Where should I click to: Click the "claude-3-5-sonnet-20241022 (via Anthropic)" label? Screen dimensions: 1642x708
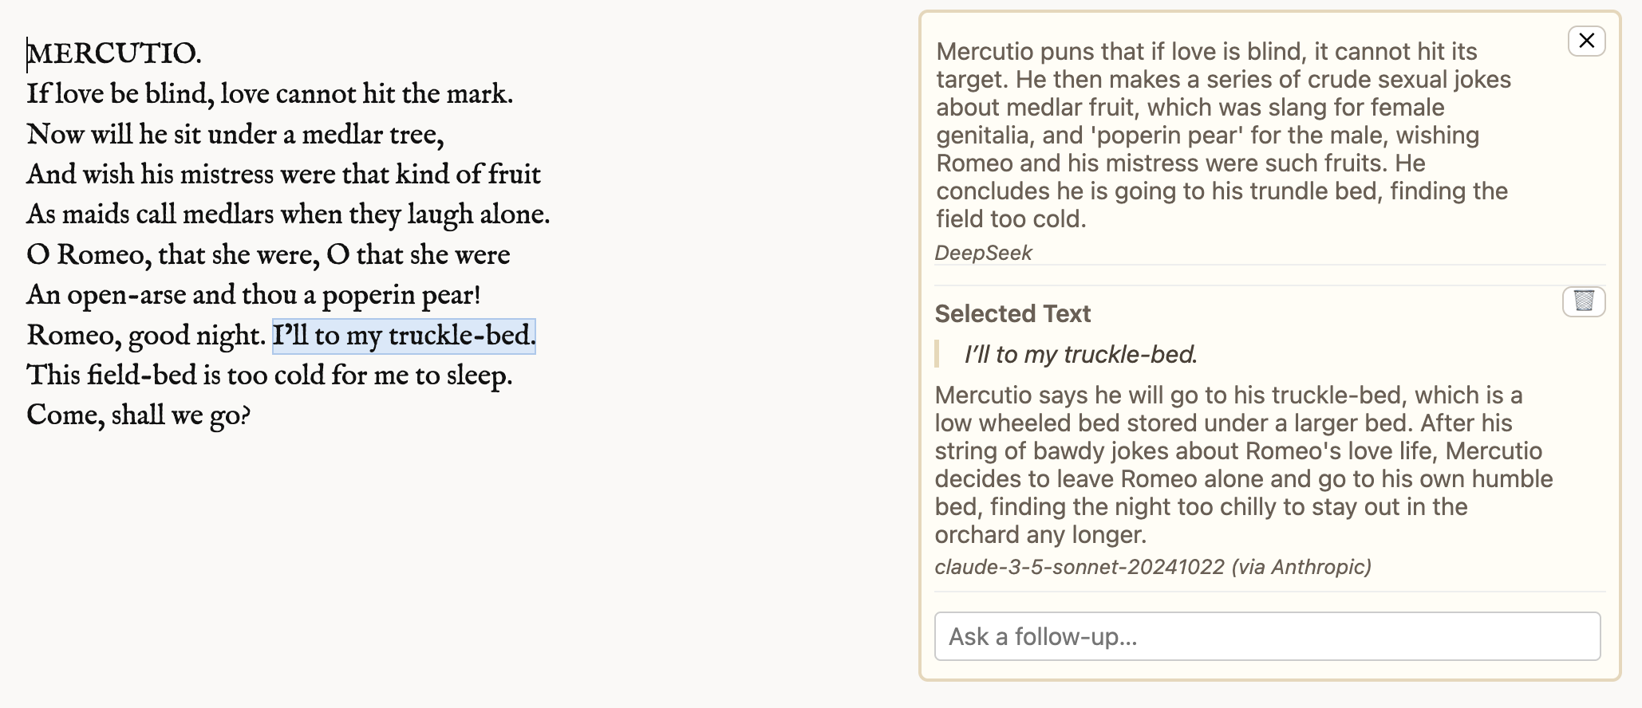[1153, 567]
